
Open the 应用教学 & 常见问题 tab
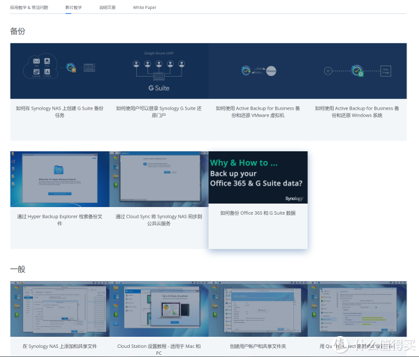[29, 8]
